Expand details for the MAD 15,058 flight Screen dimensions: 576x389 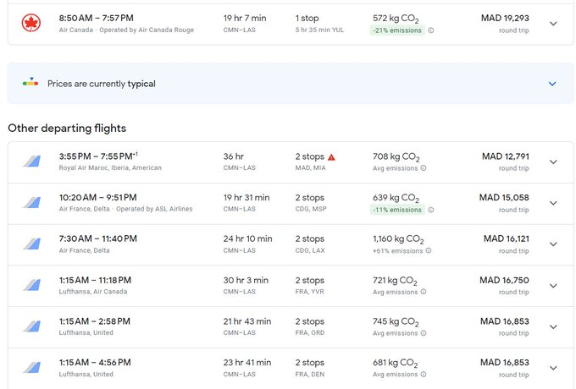point(553,203)
